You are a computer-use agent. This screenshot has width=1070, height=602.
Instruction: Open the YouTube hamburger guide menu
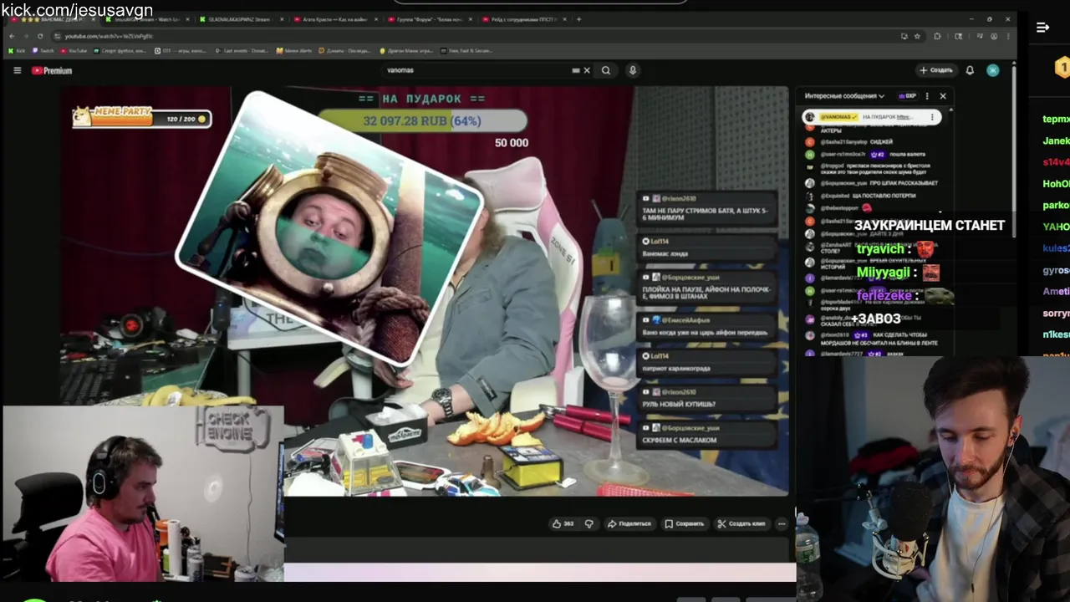[x=17, y=70]
